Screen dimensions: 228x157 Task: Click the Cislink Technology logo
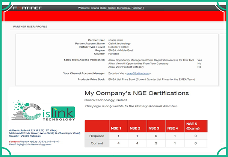[43, 110]
